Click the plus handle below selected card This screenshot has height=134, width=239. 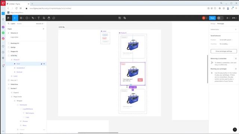click(x=133, y=90)
